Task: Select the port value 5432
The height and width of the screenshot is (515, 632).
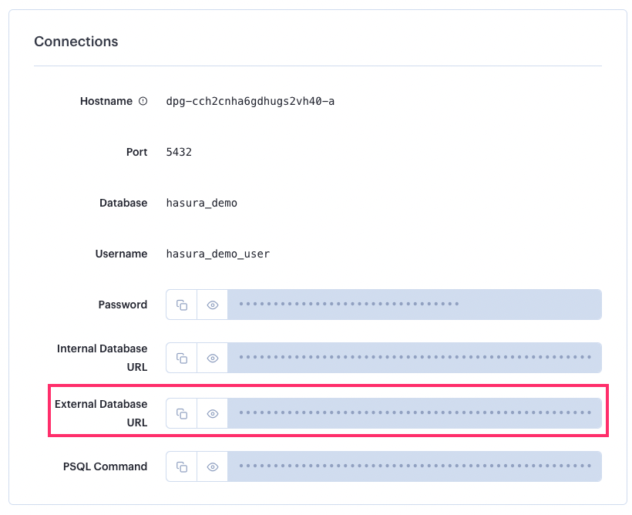Action: 179,152
